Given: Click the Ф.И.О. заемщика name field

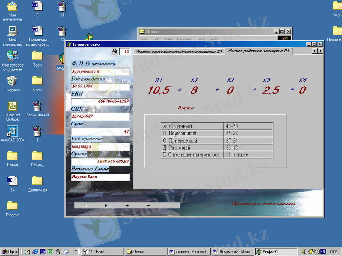Looking at the screenshot, I should tap(100, 72).
